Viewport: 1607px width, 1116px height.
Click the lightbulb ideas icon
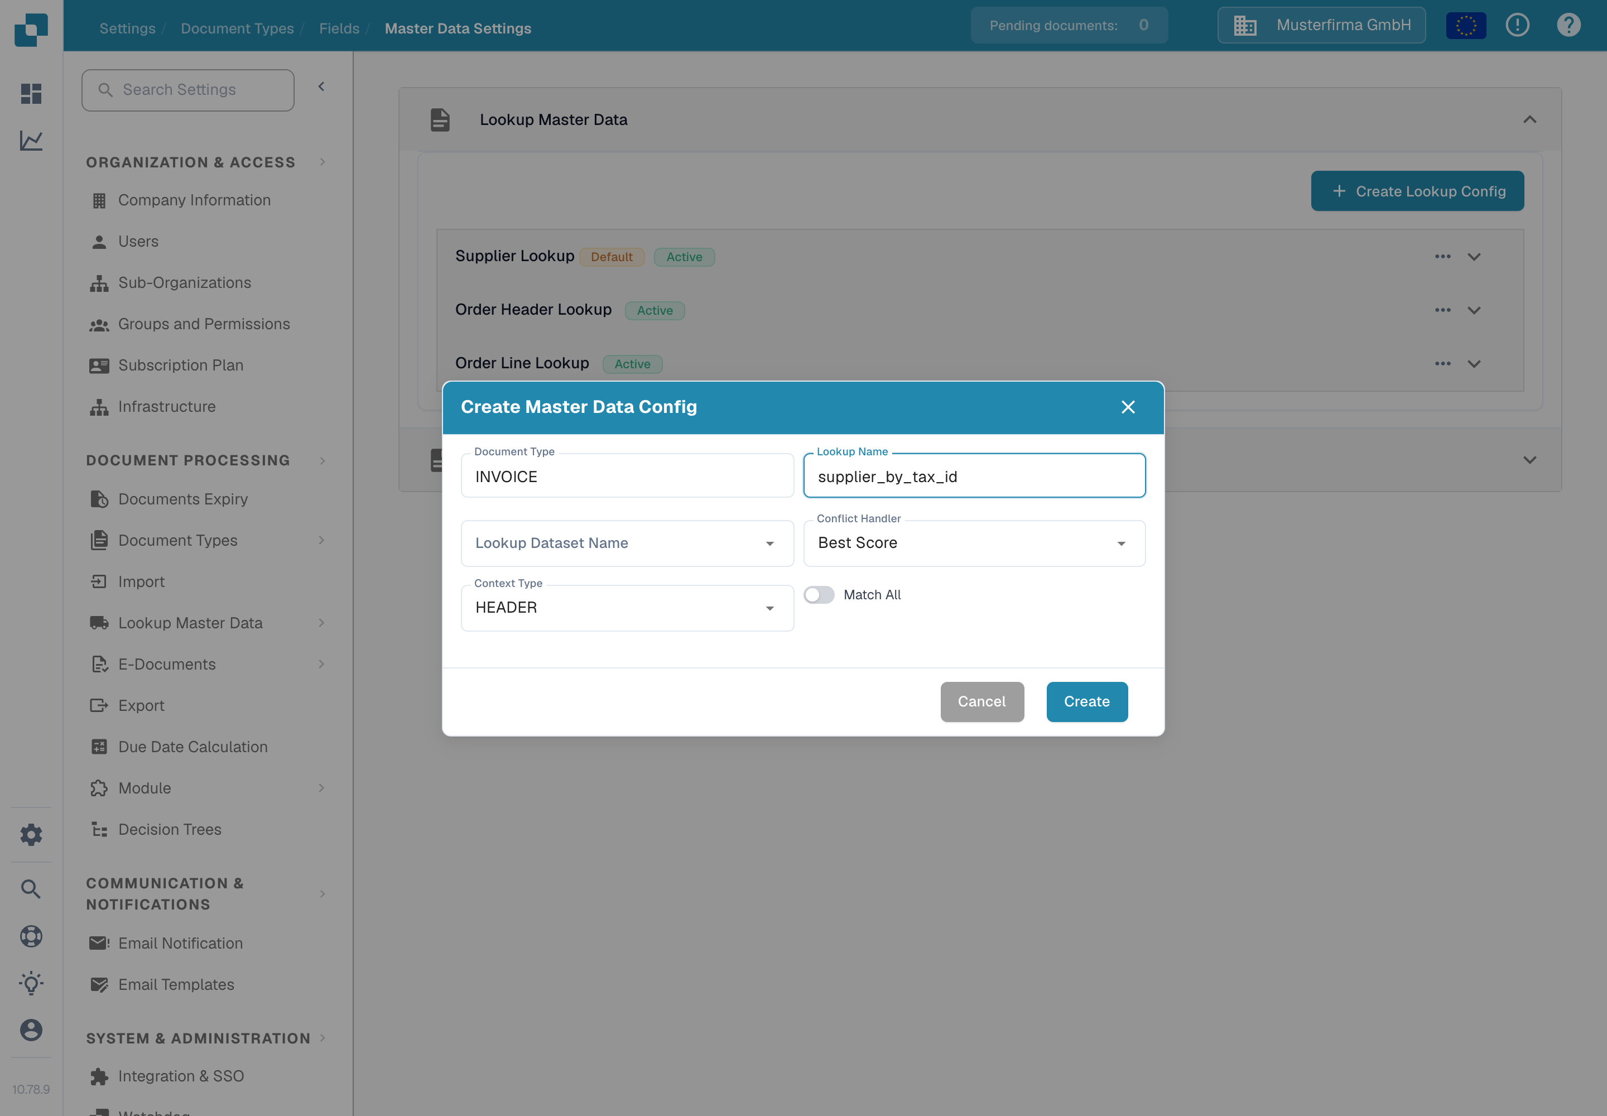click(31, 983)
